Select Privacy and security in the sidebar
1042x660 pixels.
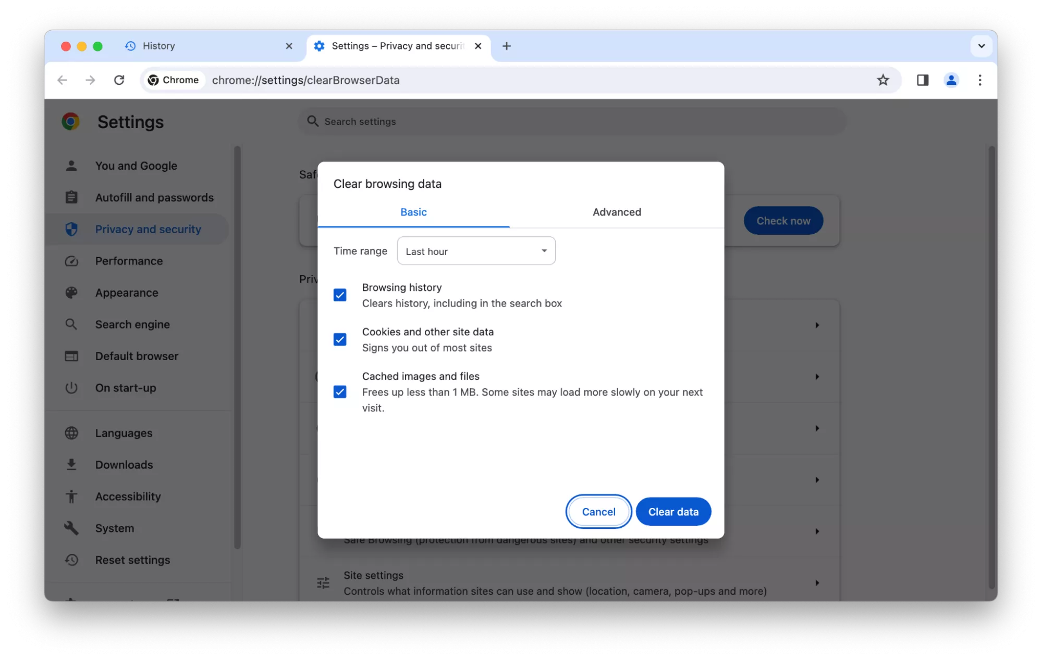click(137, 229)
